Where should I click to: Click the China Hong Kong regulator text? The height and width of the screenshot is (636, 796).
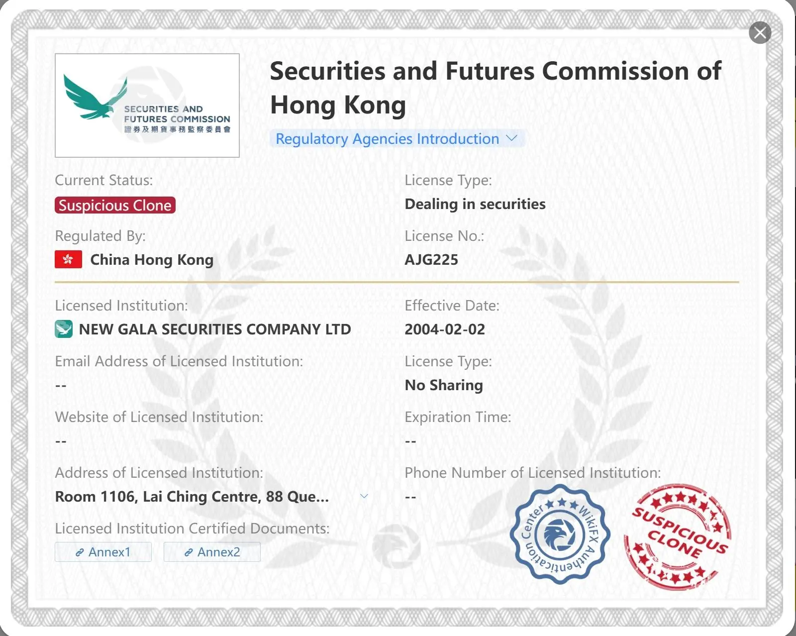(x=152, y=260)
